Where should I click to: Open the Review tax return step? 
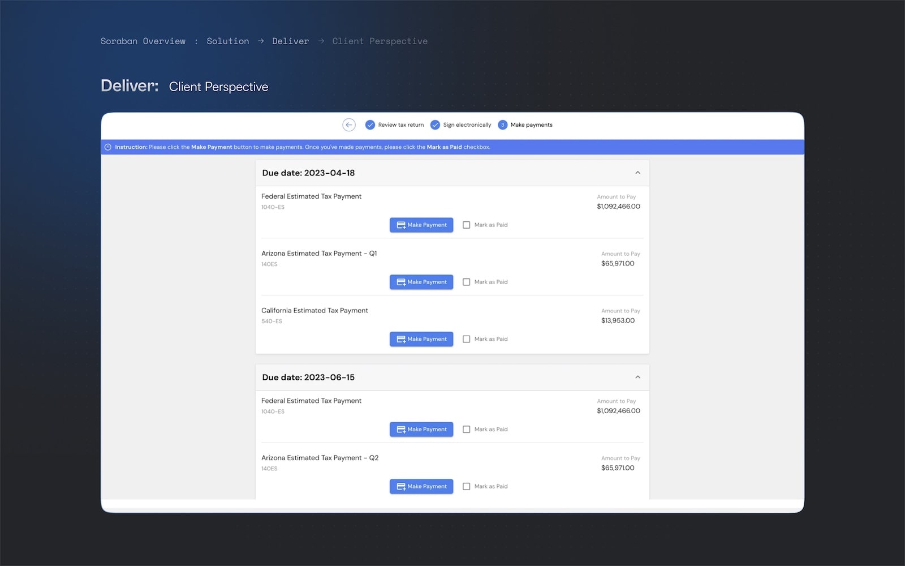[x=395, y=125]
